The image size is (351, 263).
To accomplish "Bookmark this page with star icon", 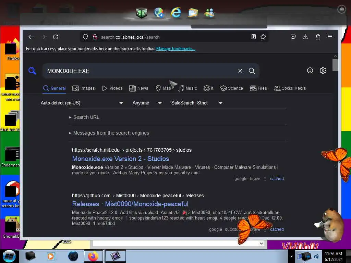I will (263, 37).
